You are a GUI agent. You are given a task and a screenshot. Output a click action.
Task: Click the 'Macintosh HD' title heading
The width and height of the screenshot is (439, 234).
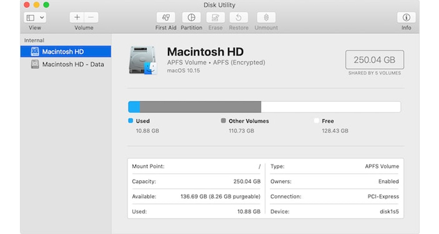205,52
